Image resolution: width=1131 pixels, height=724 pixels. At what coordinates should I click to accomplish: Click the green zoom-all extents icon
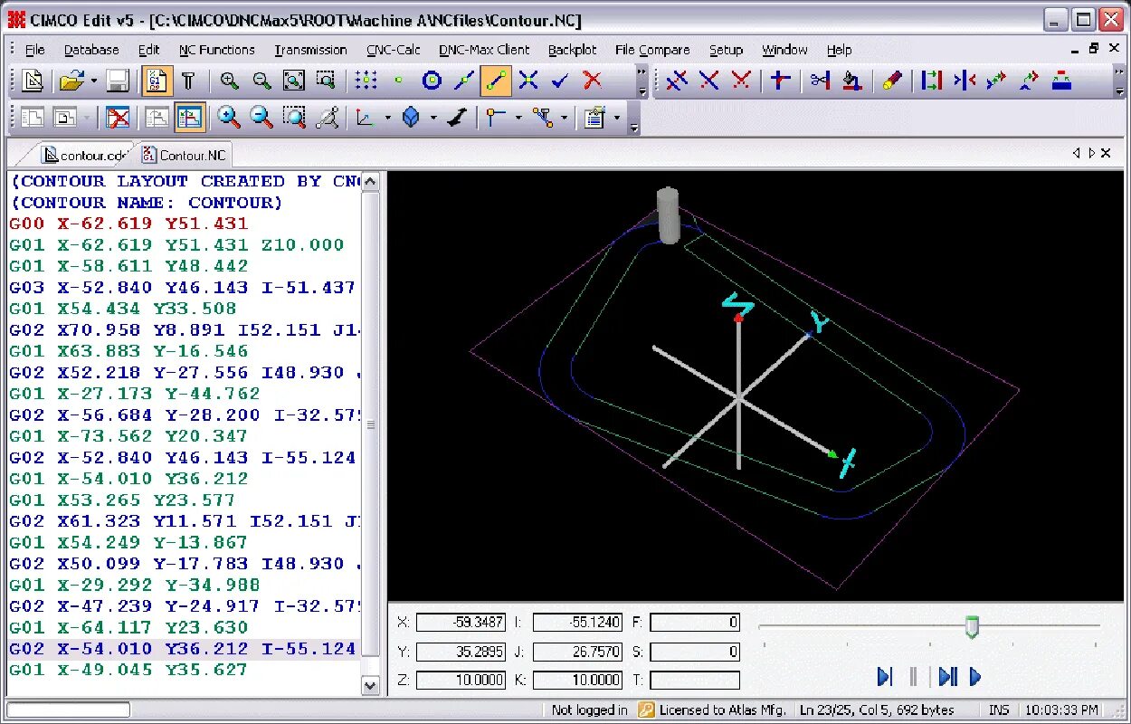(294, 81)
